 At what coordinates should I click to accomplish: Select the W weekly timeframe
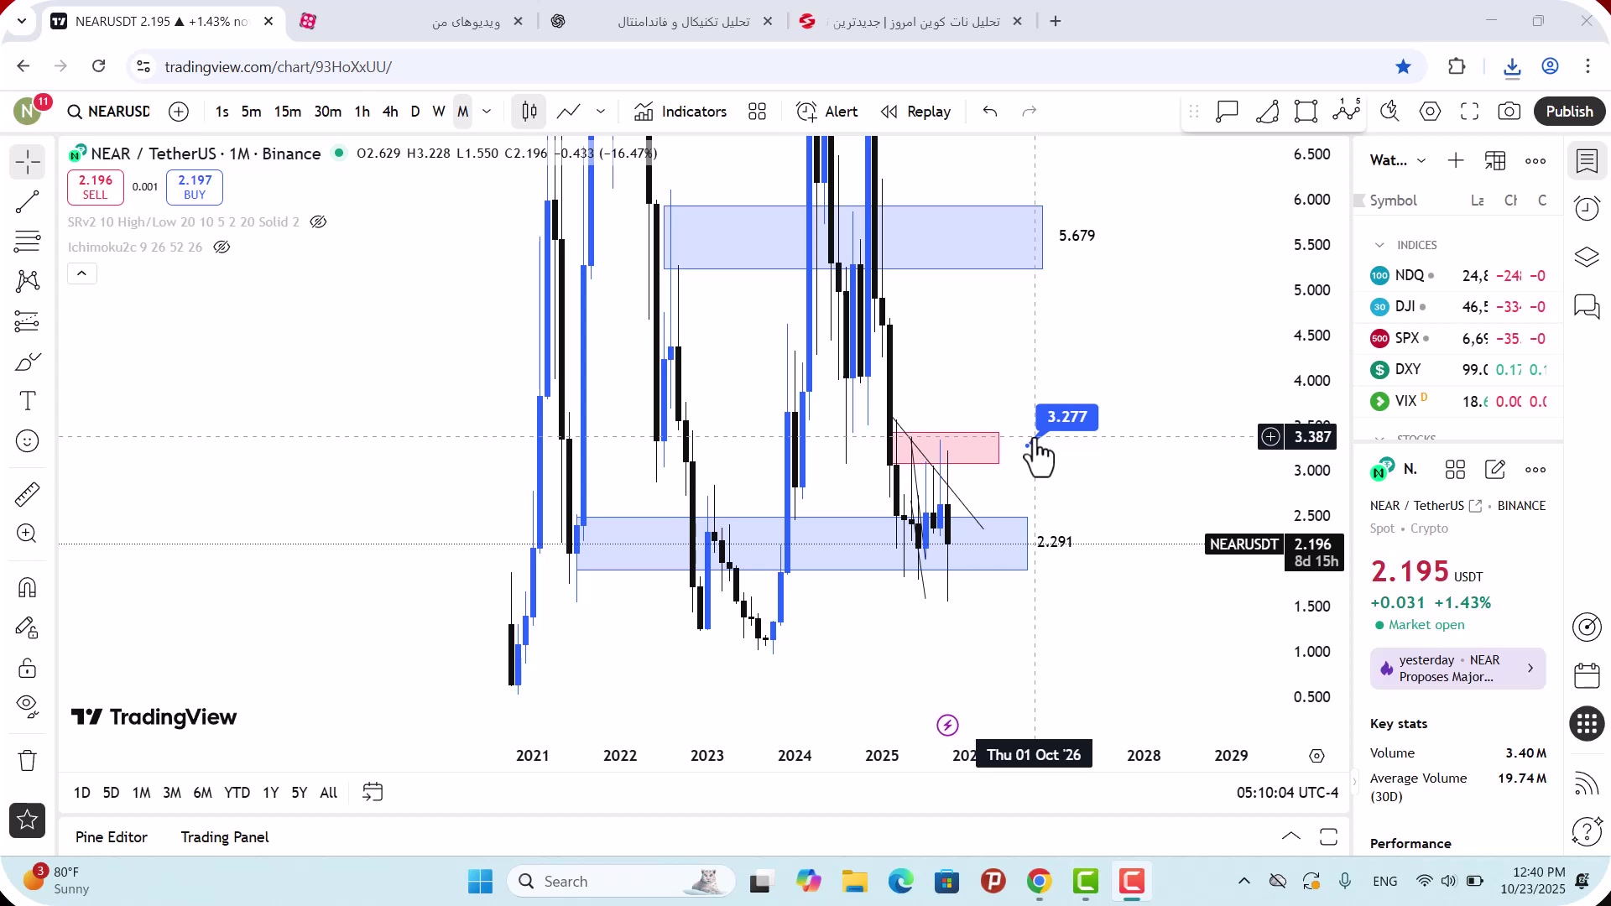439,112
